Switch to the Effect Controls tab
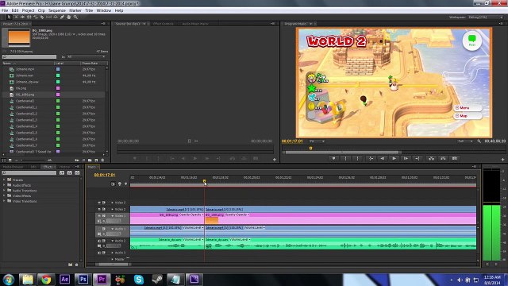Screen dimensions: 508x286 164,24
